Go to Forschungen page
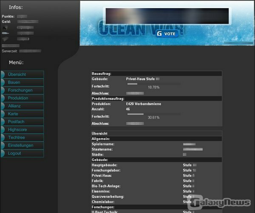The width and height of the screenshot is (255, 213). (x=22, y=90)
